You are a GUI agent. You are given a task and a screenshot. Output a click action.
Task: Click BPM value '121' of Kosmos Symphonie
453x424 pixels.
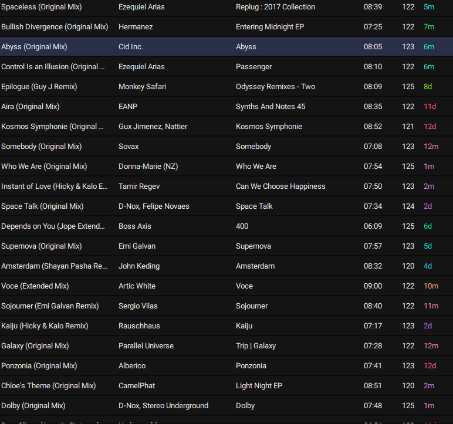408,127
